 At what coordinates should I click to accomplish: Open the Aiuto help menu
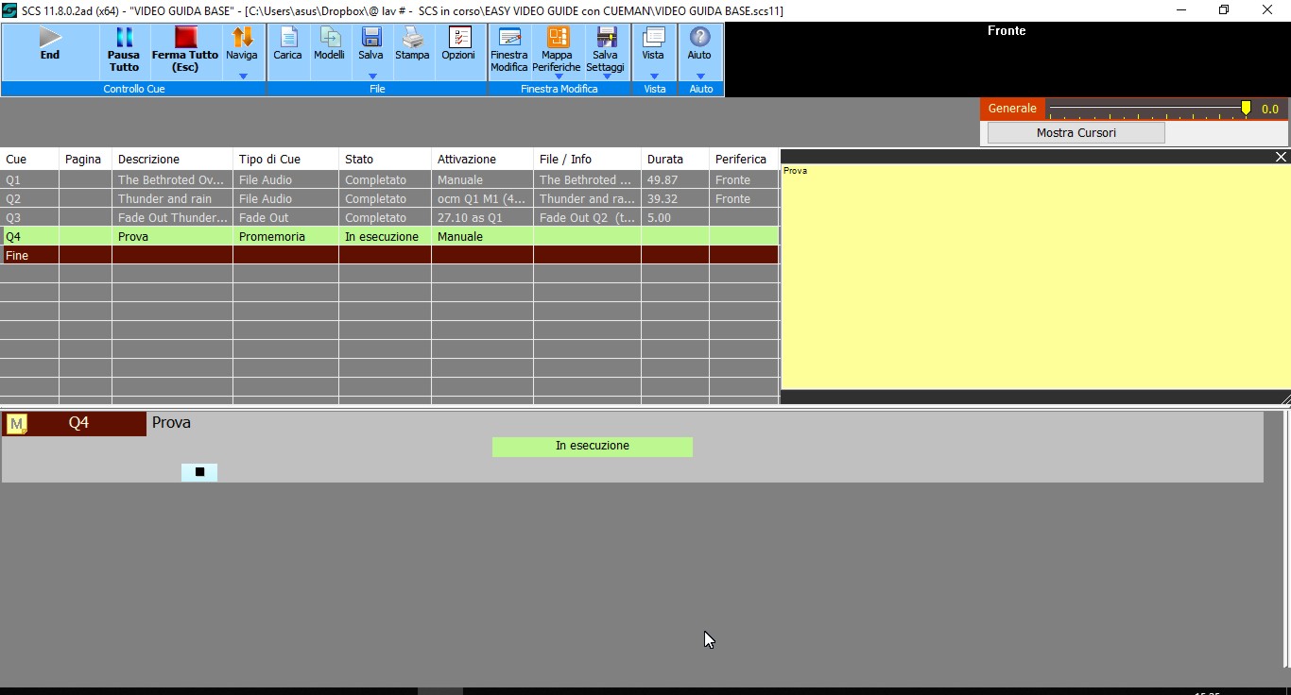[699, 49]
